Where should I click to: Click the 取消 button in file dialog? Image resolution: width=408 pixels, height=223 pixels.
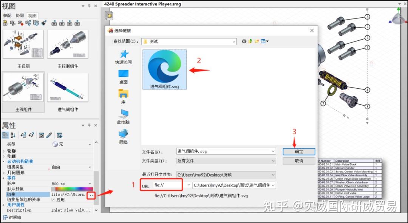(x=298, y=160)
